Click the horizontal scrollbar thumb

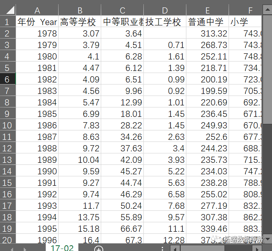pos(203,249)
